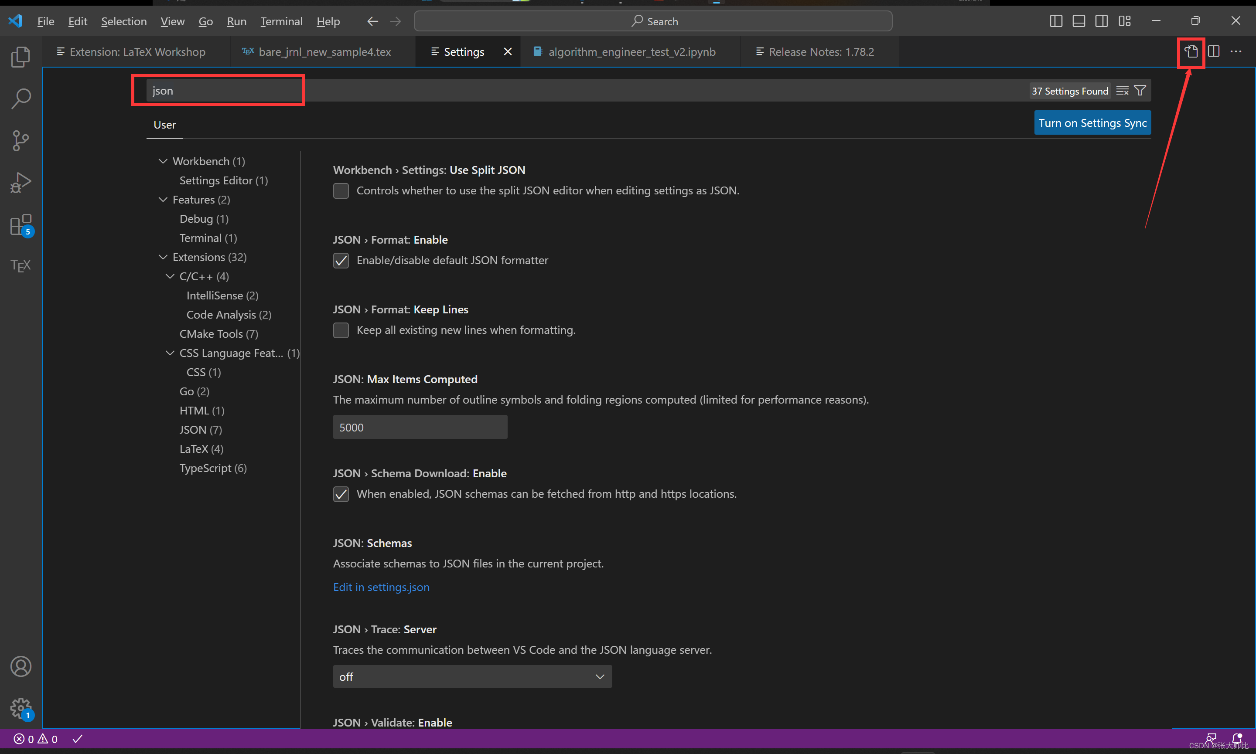Open the Manage gear menu
The width and height of the screenshot is (1256, 754).
click(x=21, y=708)
